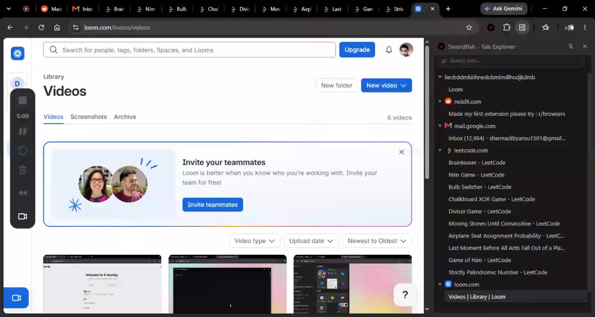Delete the recording using the trash icon

(22, 170)
